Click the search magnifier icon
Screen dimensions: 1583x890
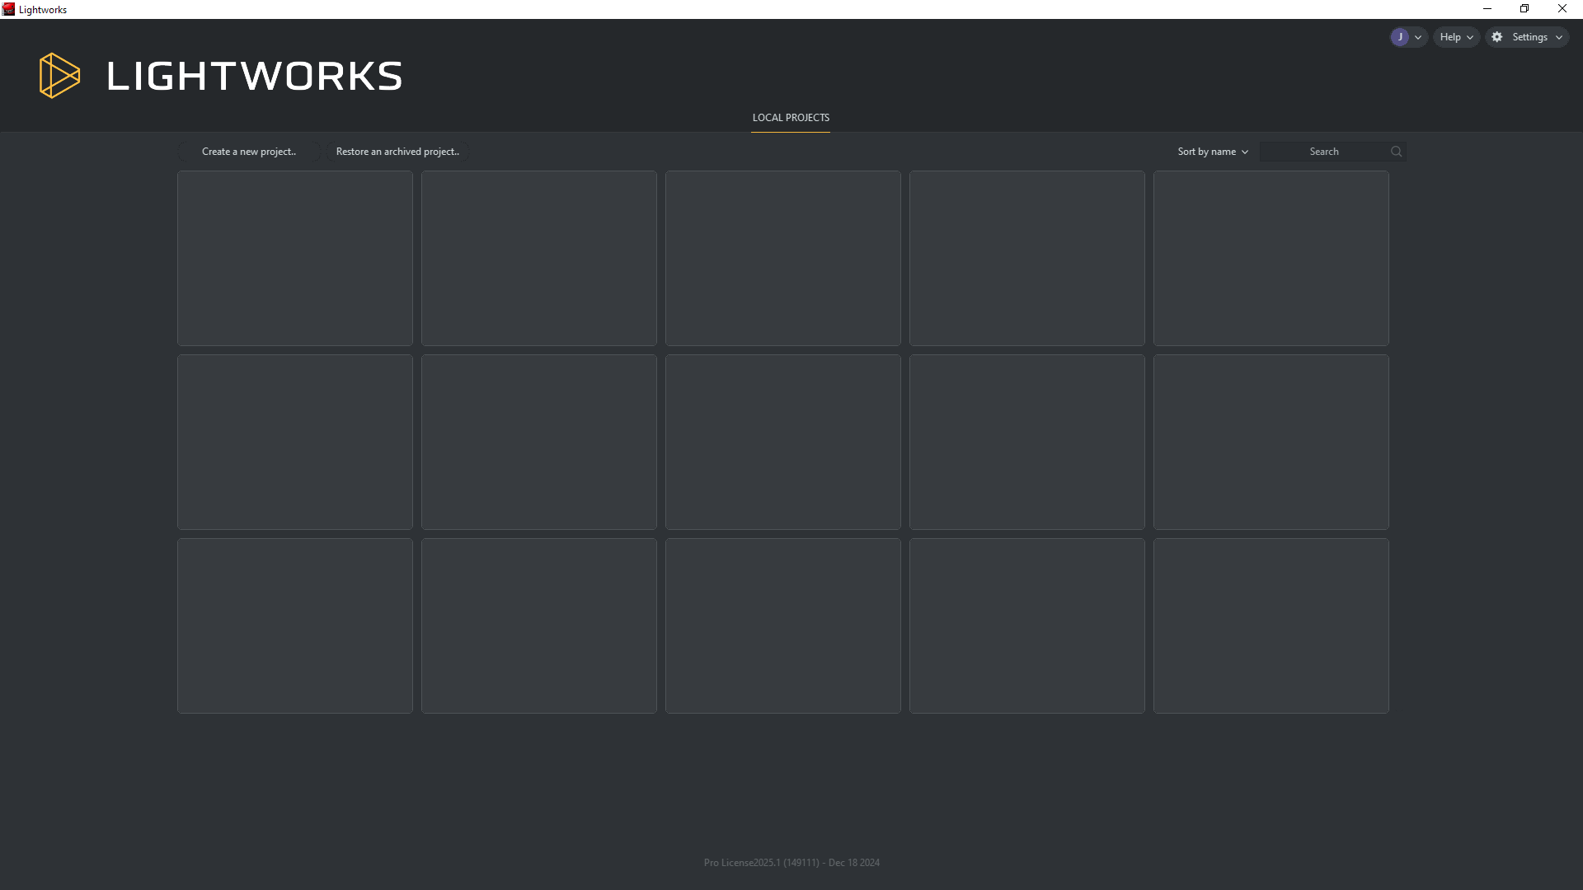point(1397,152)
